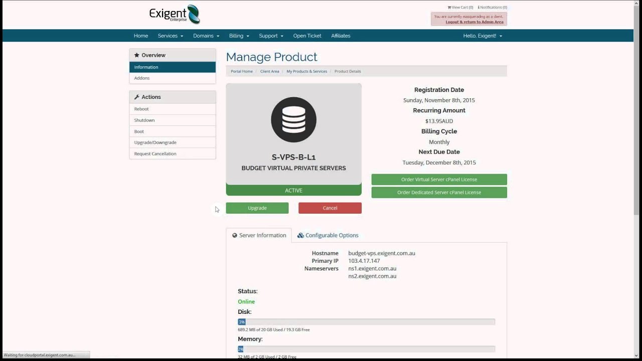The width and height of the screenshot is (642, 361).
Task: Select the Server Information tab
Action: pos(259,235)
